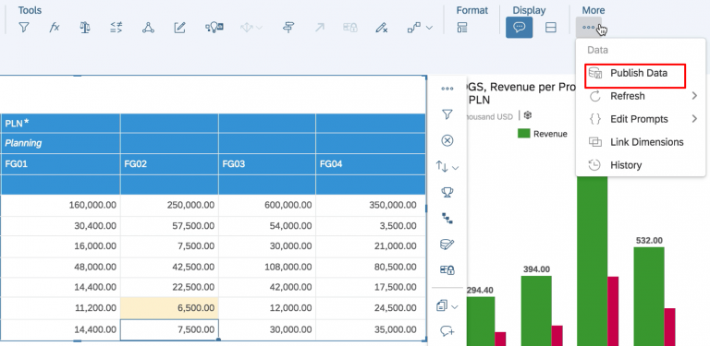The image size is (710, 346).
Task: Open the filter tool in Tools
Action: (x=24, y=28)
